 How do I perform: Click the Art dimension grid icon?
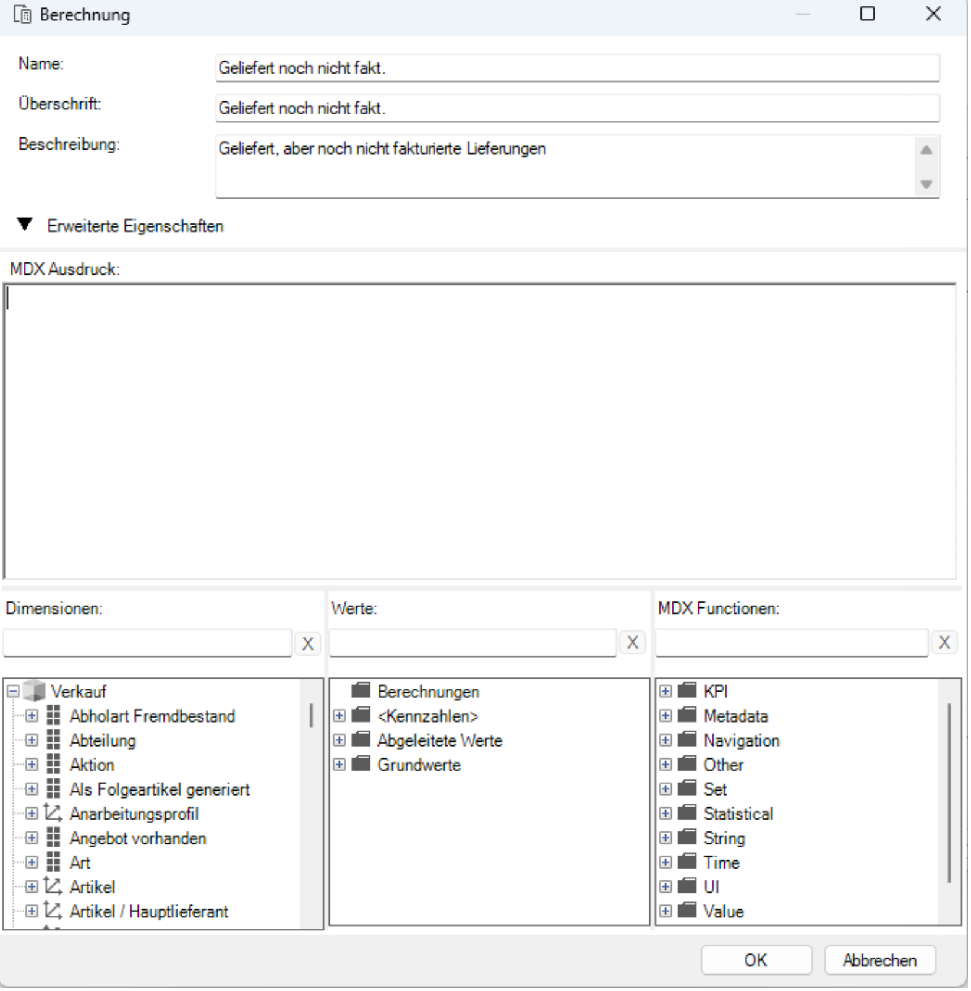point(54,862)
